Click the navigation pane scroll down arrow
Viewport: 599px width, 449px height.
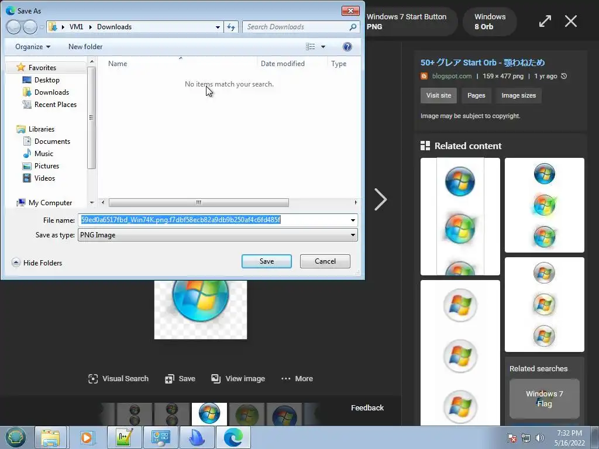point(92,203)
